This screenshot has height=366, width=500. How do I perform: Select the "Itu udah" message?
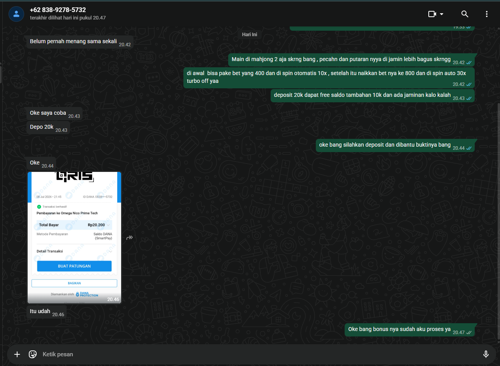[x=47, y=312]
